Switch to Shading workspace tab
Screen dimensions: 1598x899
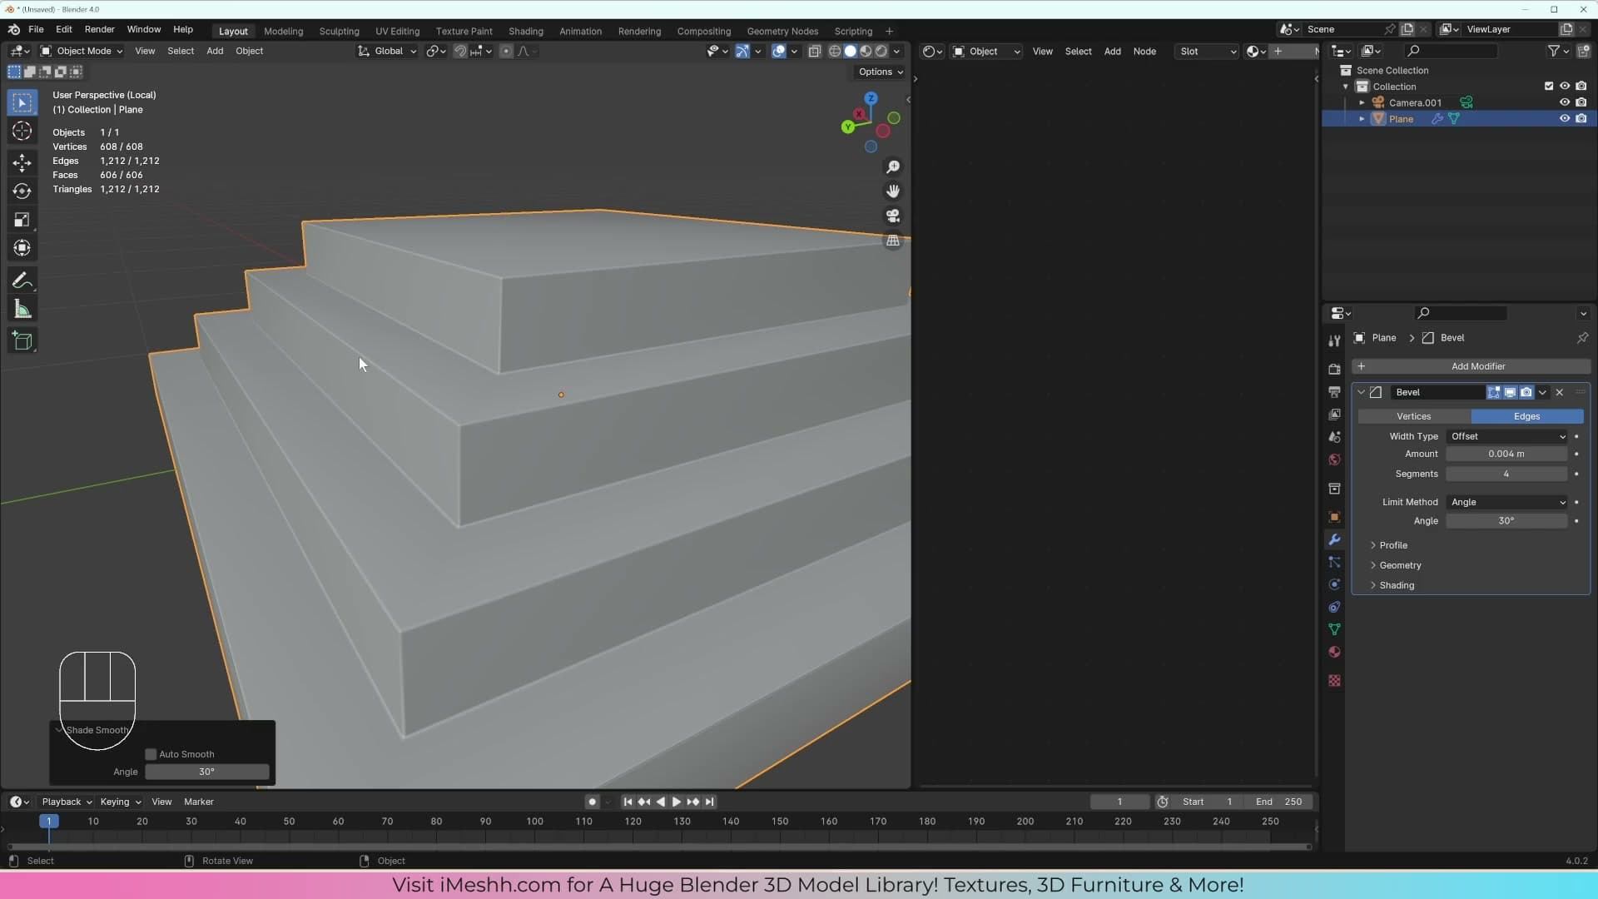[525, 32]
